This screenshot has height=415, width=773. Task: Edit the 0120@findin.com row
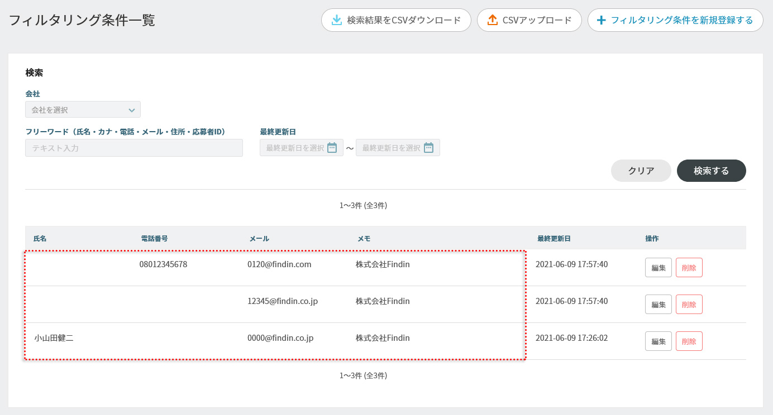658,268
